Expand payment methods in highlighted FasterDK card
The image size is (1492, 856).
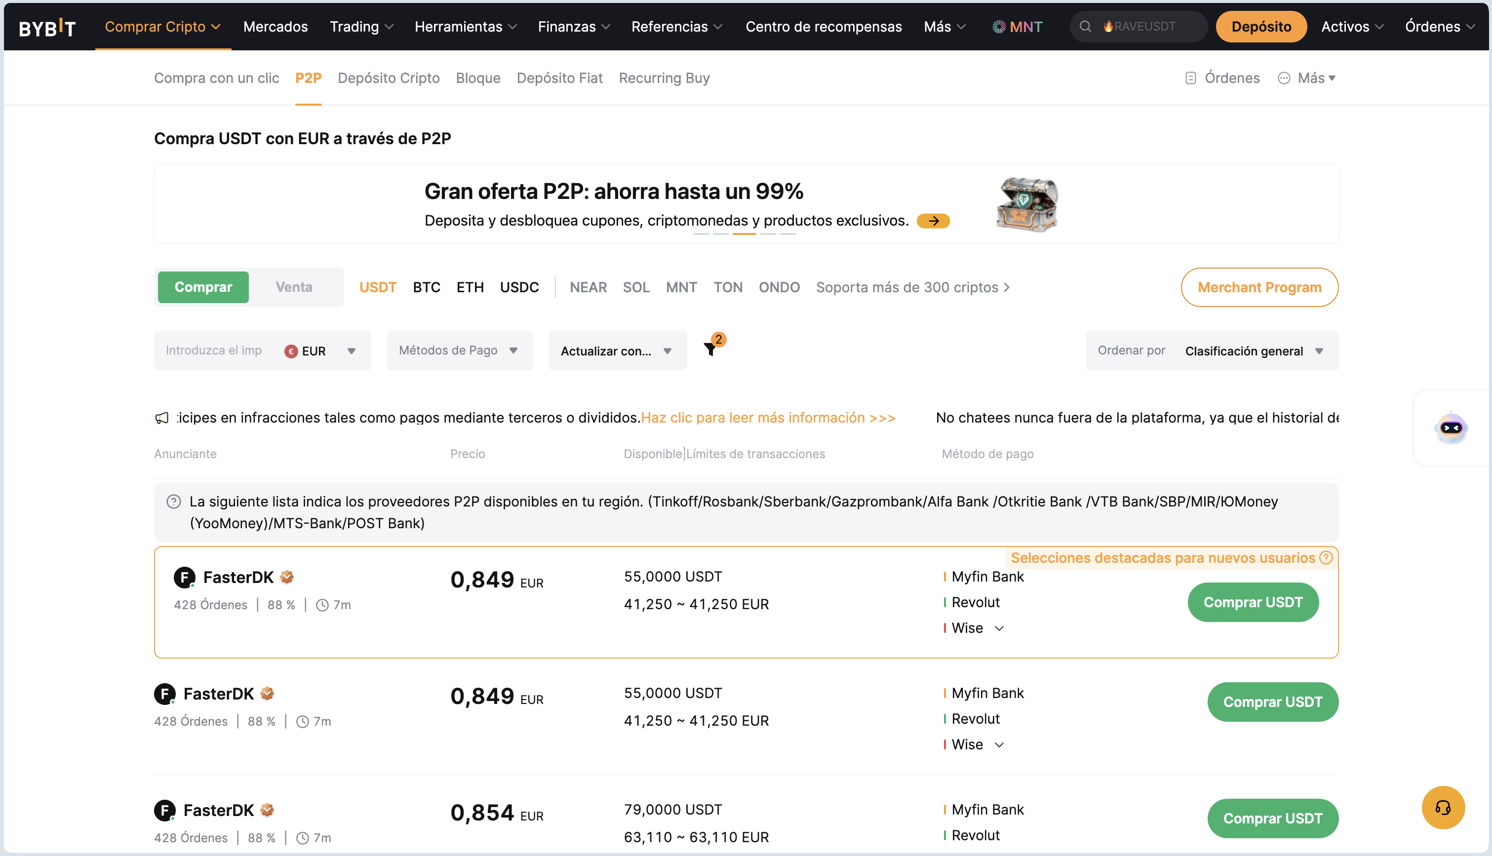coord(999,628)
